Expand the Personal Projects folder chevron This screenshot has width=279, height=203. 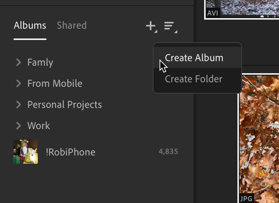point(18,105)
